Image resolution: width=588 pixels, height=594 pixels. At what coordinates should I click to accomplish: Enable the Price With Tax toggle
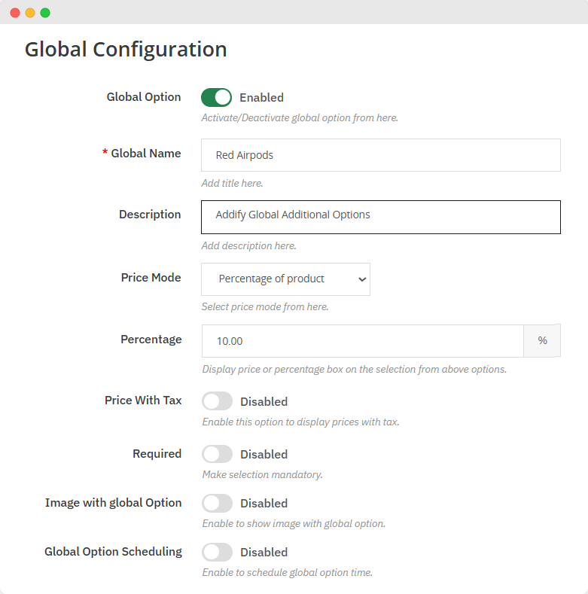(x=217, y=401)
